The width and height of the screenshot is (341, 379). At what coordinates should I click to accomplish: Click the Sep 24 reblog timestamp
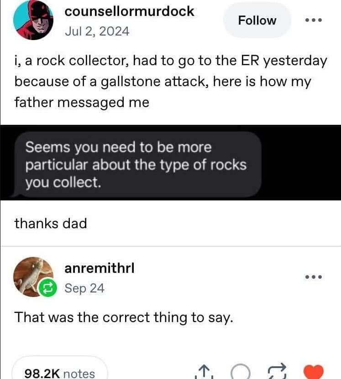click(x=84, y=288)
